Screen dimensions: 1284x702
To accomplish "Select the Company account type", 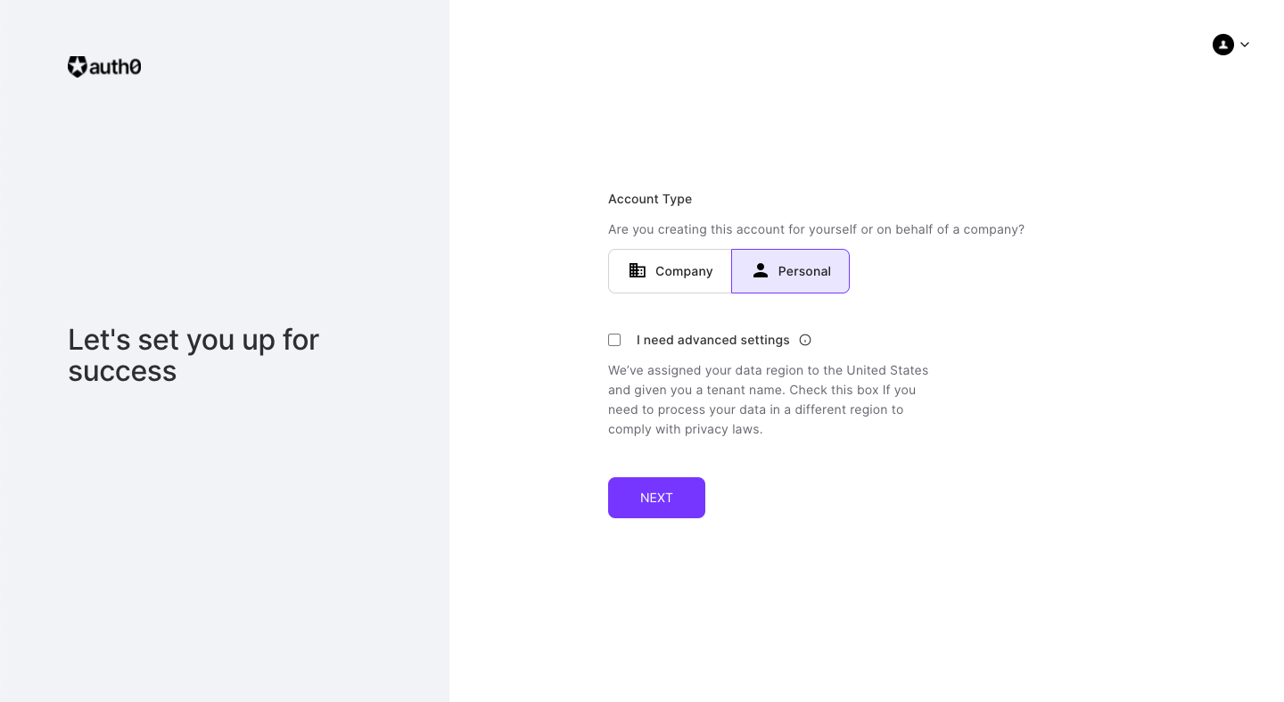I will [x=670, y=270].
